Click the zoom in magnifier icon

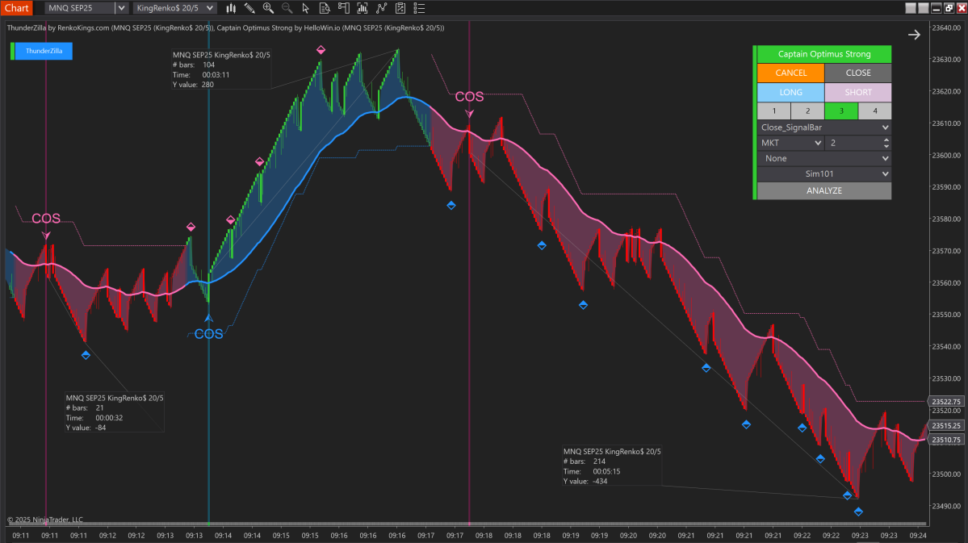coord(268,8)
